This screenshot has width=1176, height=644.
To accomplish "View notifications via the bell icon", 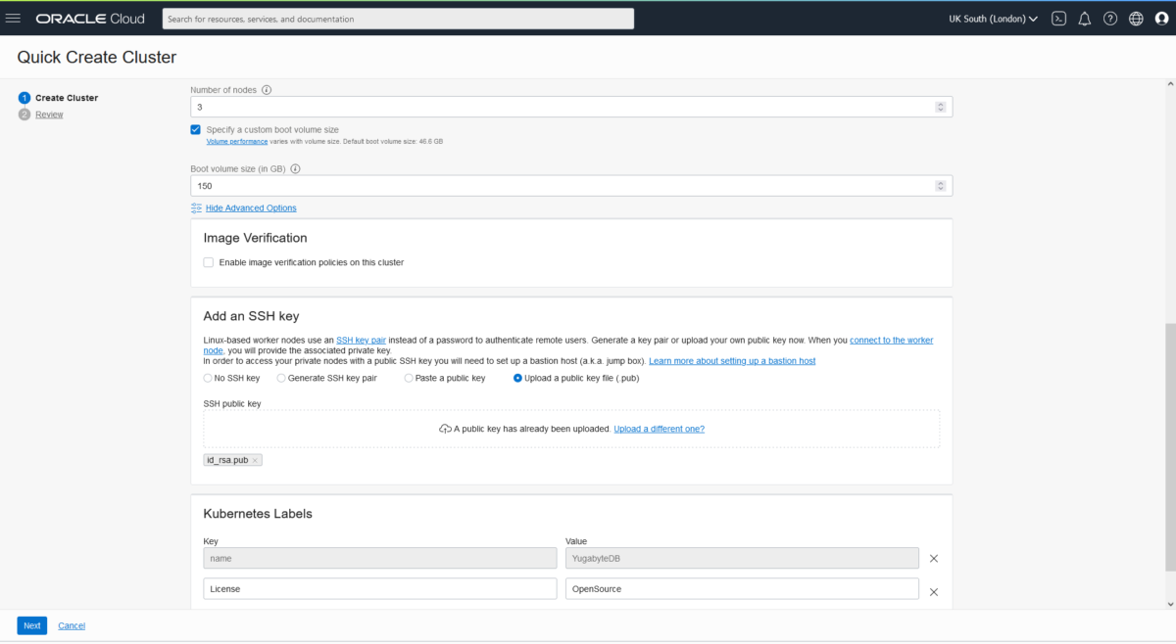I will 1084,18.
